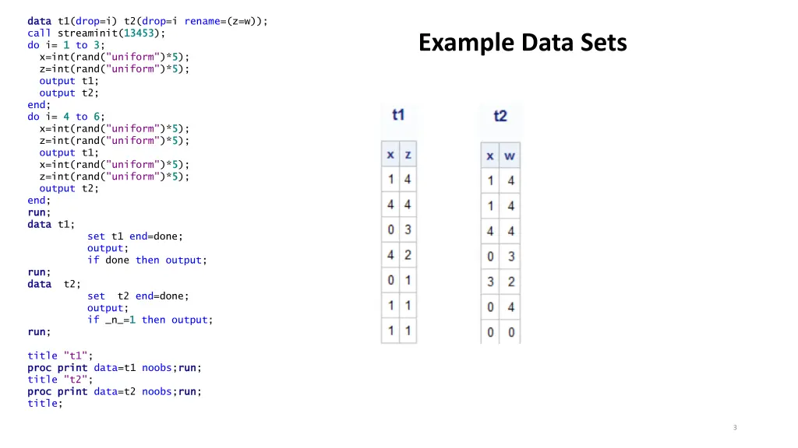Click the "Example Data Sets" slide title
The width and height of the screenshot is (798, 448).
click(523, 43)
